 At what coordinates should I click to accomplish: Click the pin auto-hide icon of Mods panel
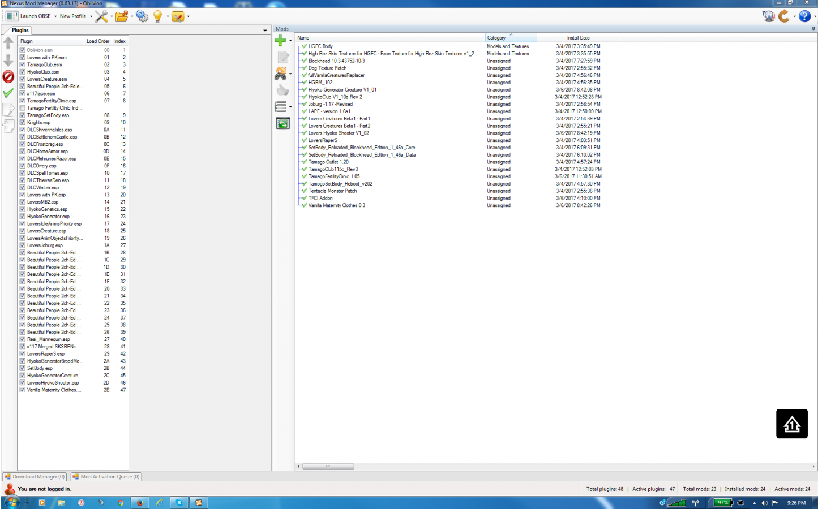(x=813, y=29)
